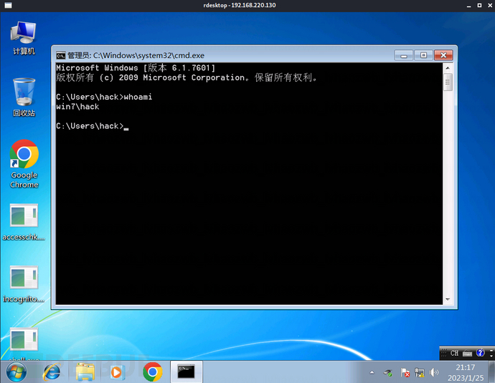Maximize the cmd.exe window
The image size is (495, 383).
point(423,55)
